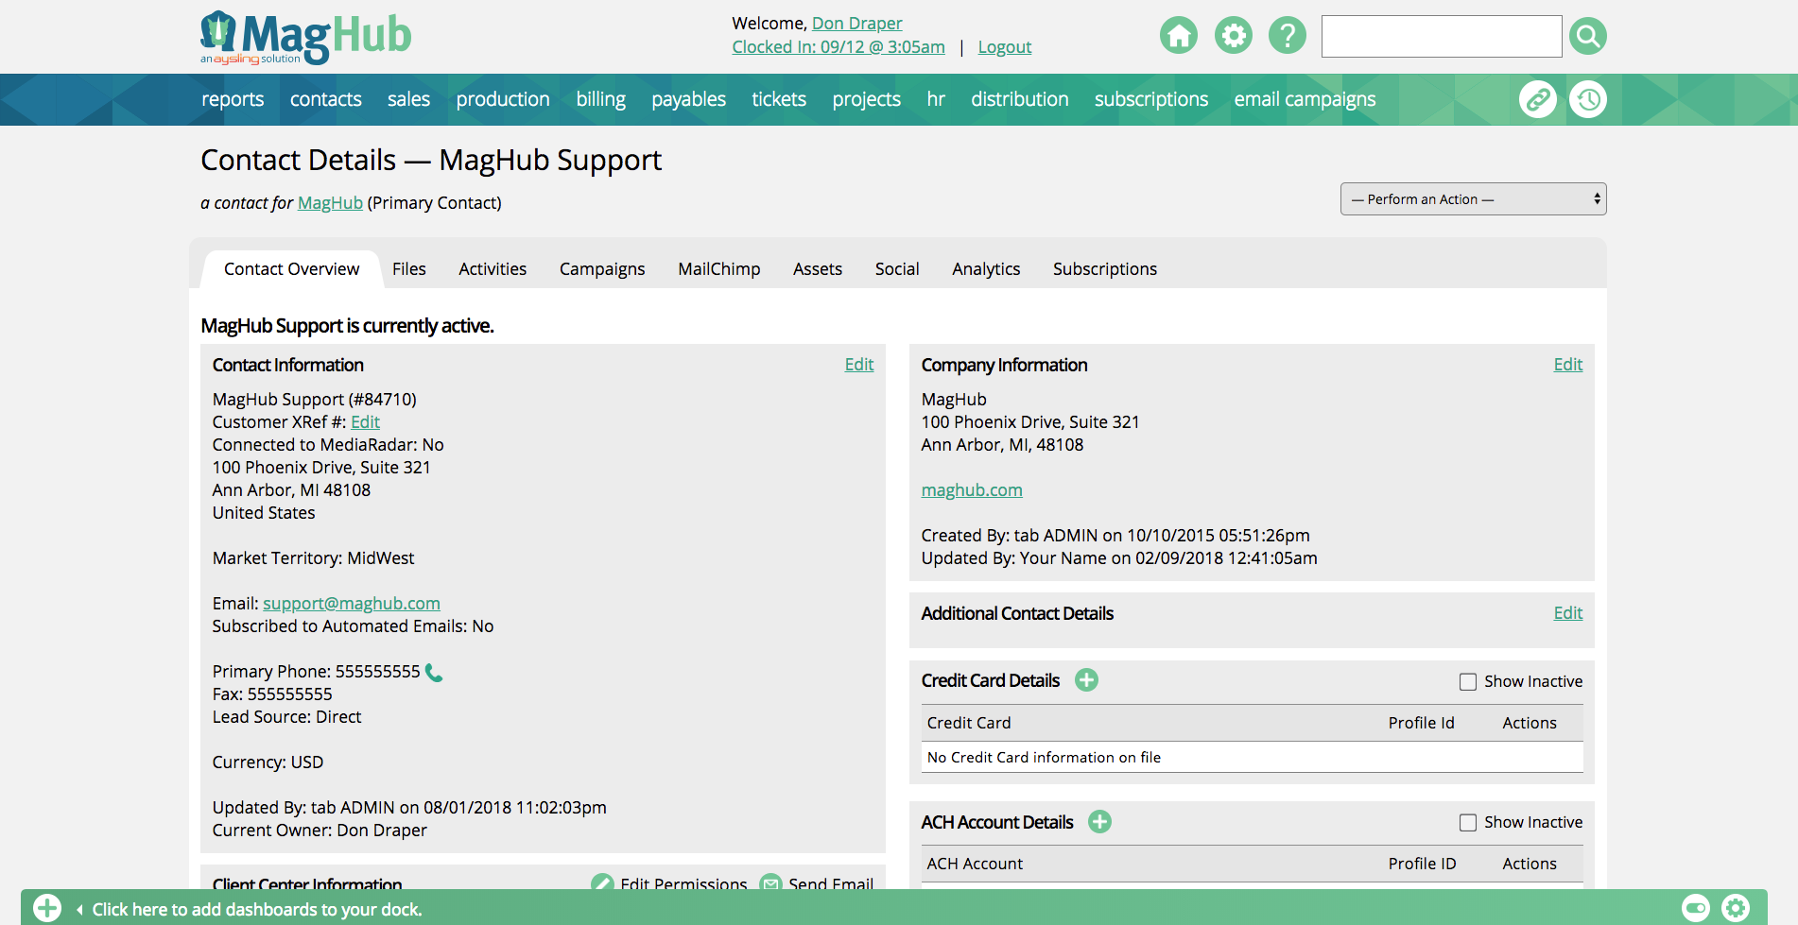Open the payables menu
The image size is (1798, 925).
click(x=688, y=99)
